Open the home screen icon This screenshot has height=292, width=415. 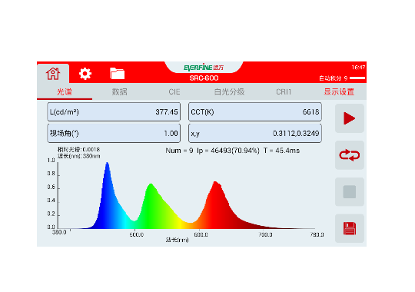[x=53, y=74]
